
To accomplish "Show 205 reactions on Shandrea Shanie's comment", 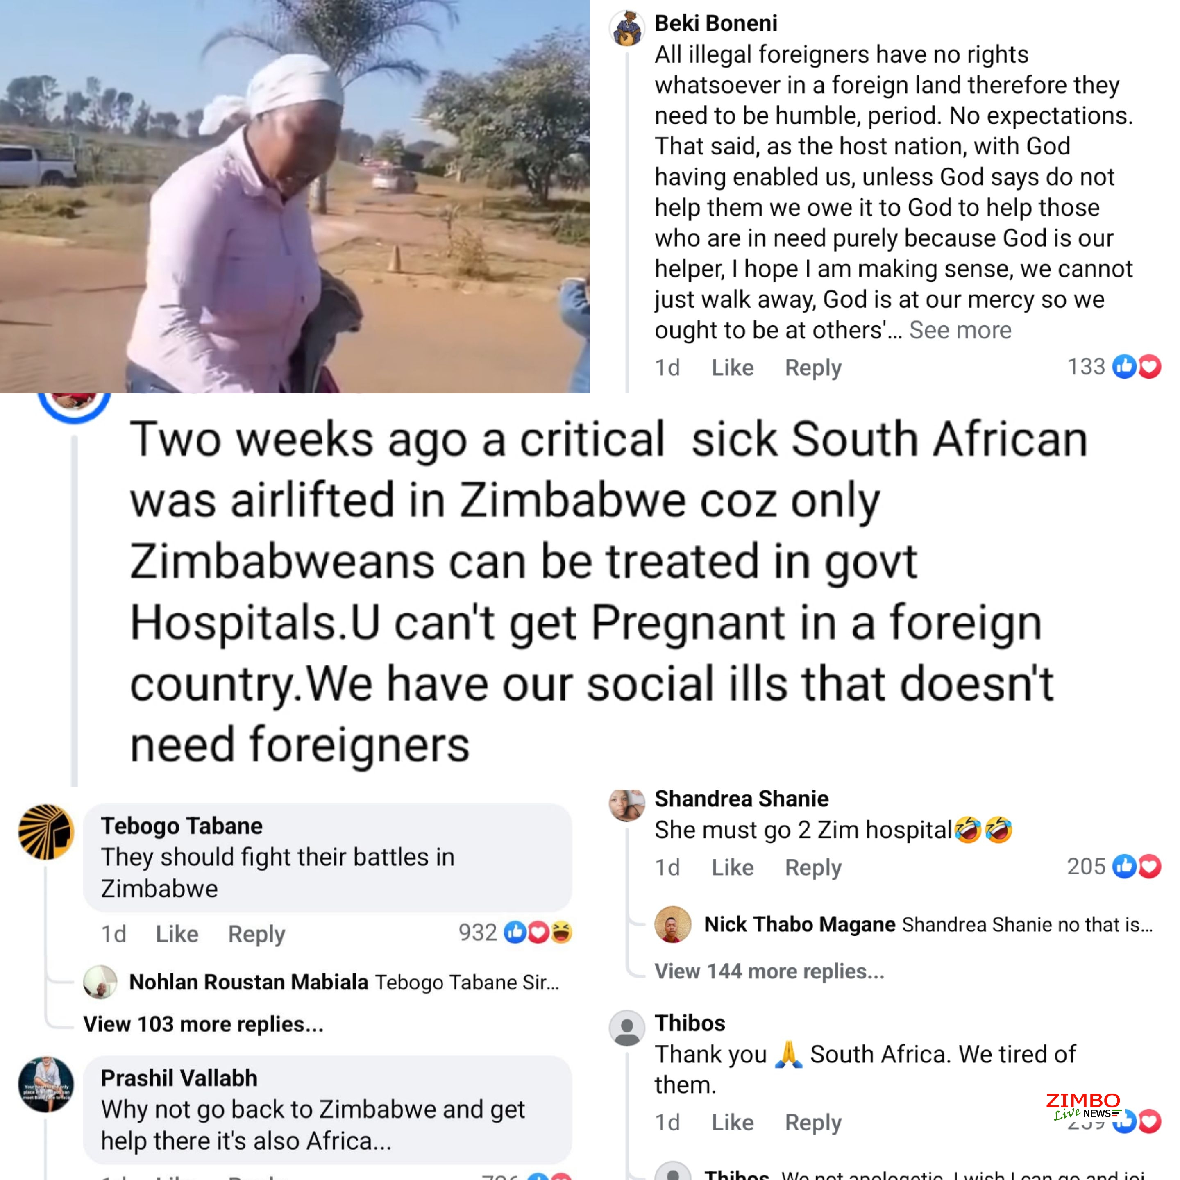I will 1114,866.
